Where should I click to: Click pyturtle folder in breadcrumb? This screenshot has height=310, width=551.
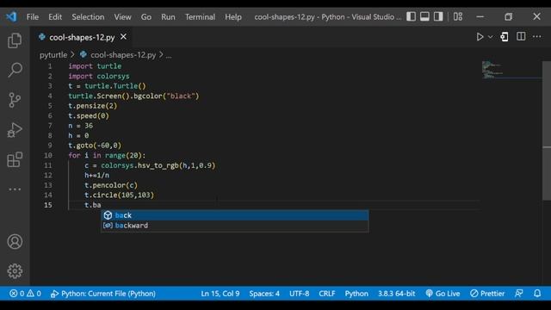click(53, 55)
